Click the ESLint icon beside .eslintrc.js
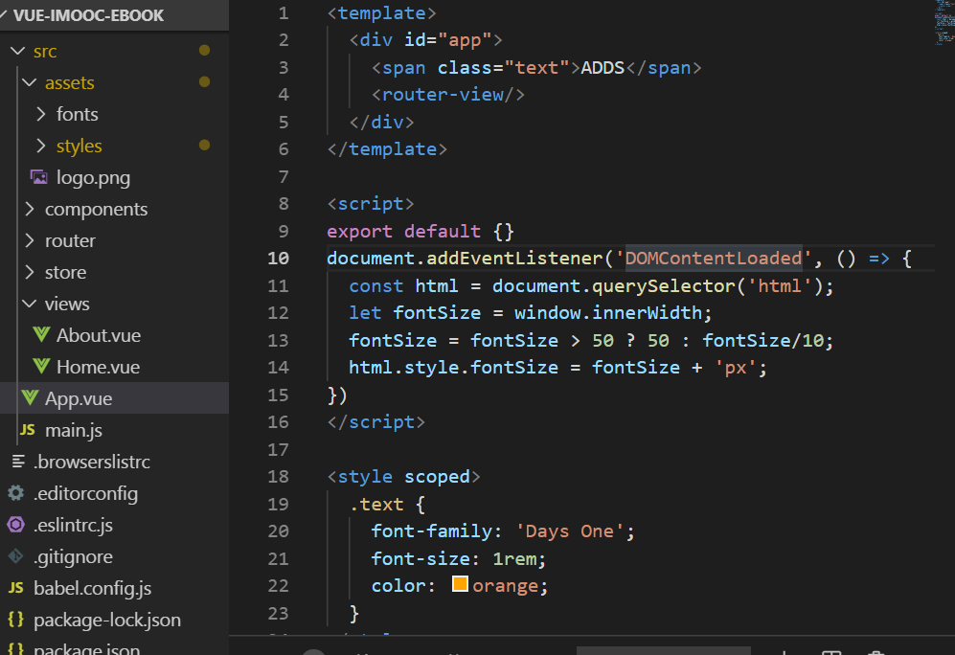955x655 pixels. pyautogui.click(x=16, y=525)
